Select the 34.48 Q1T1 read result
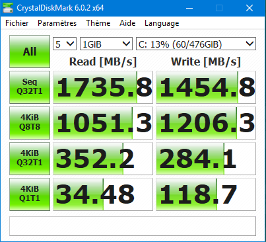 pos(103,194)
